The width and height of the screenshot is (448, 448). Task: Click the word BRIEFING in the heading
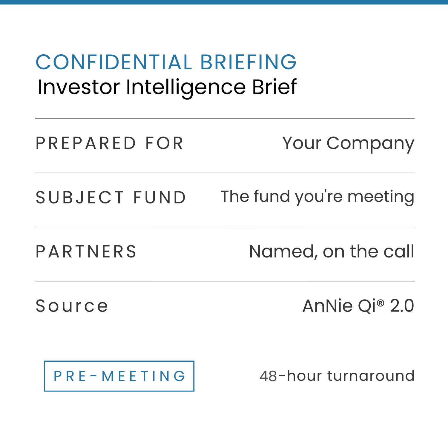coord(248,62)
